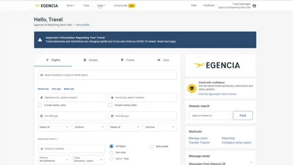293x165 pixels.
Task: Click the arrival location pin icon
Action: (x=112, y=98)
